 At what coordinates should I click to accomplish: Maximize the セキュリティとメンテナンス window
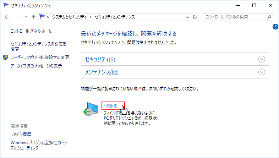[x=254, y=6]
